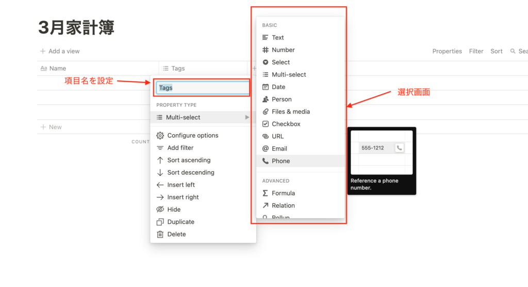
Task: Click the Sort descending down-arrow icon
Action: [160, 172]
